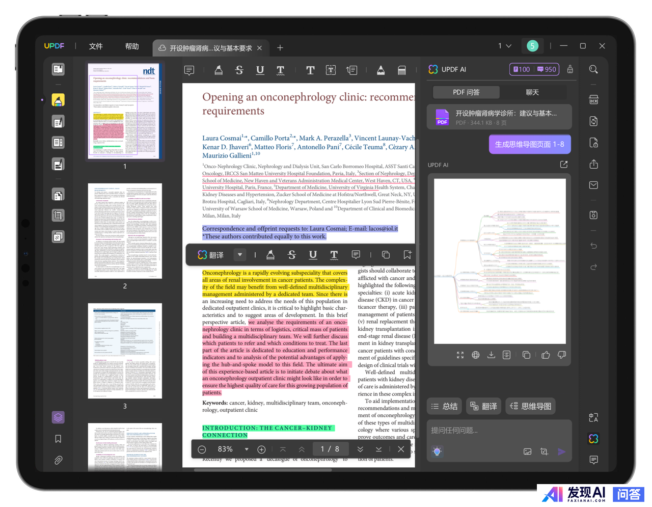This screenshot has width=652, height=507.
Task: Open the zoom level dropdown at 83%
Action: (x=247, y=449)
